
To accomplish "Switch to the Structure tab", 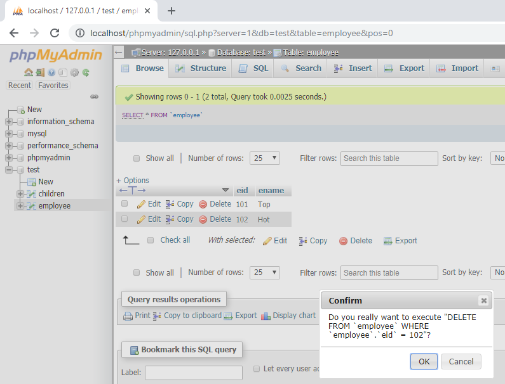I will tap(201, 68).
